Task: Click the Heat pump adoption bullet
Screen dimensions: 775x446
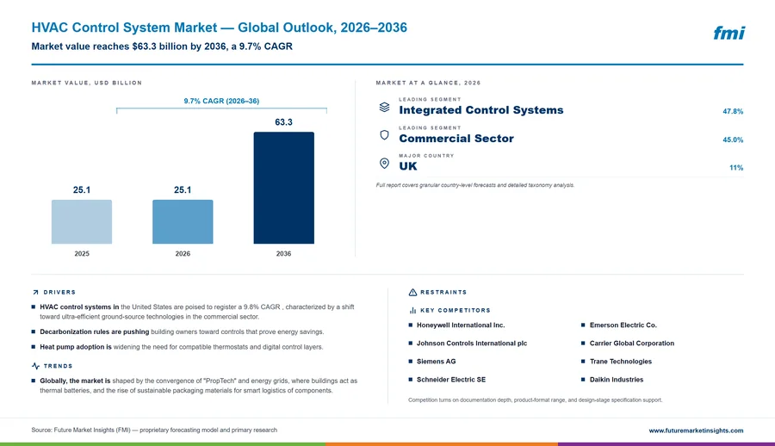Action: tap(181, 347)
